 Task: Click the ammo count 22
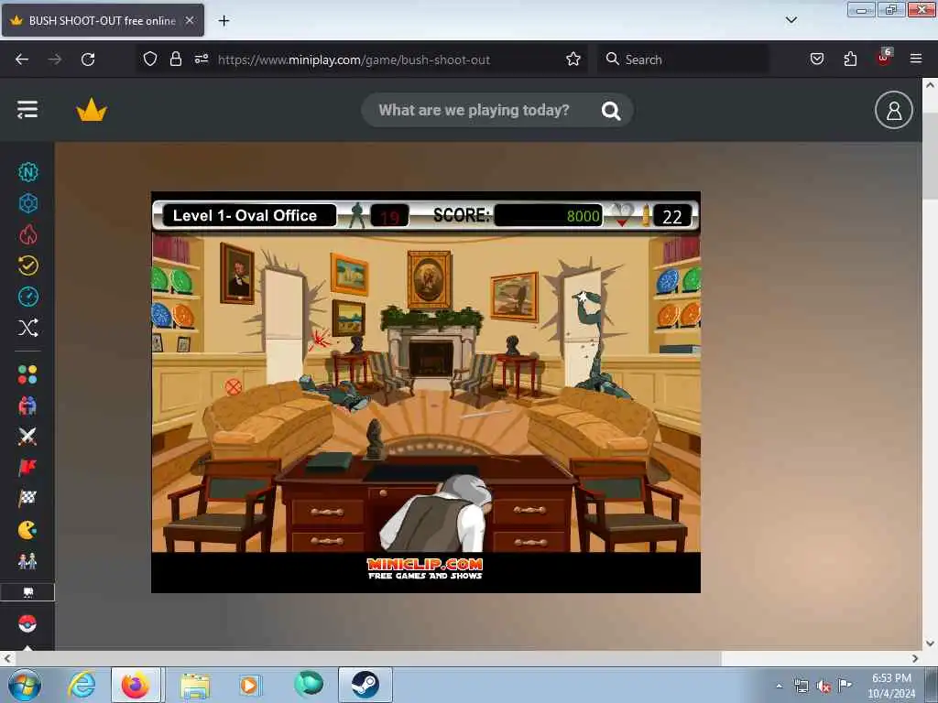pos(672,216)
